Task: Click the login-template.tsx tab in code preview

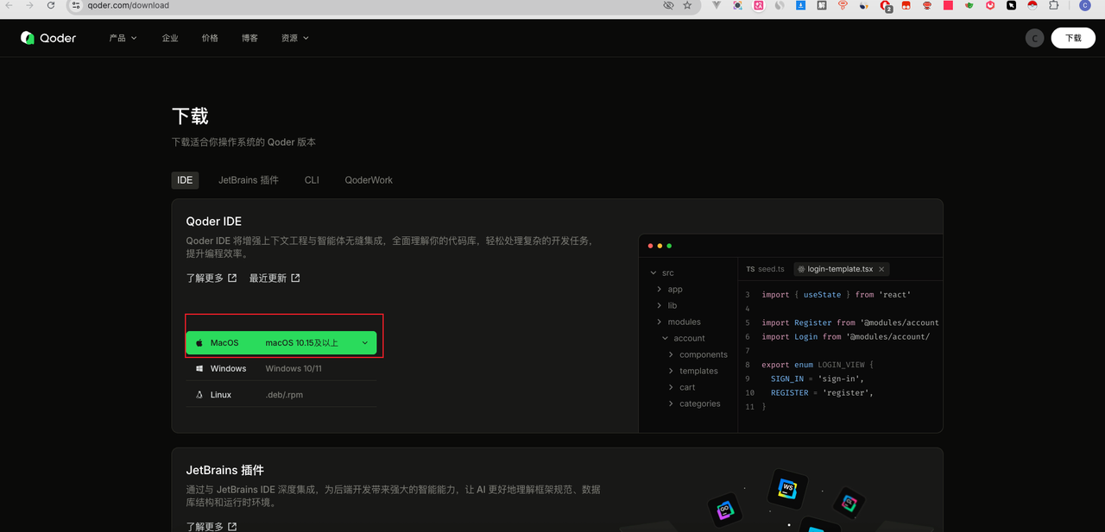Action: tap(842, 269)
